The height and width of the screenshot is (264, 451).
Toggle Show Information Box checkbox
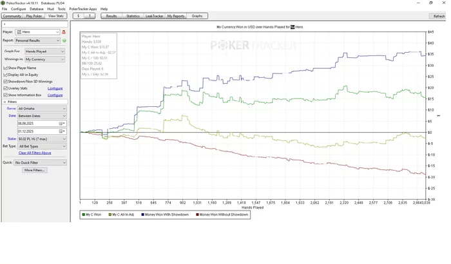coord(5,95)
